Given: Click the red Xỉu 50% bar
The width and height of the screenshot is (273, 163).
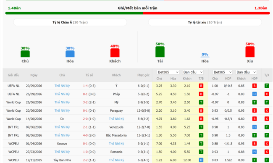Looking at the screenshot, I should tap(250, 52).
